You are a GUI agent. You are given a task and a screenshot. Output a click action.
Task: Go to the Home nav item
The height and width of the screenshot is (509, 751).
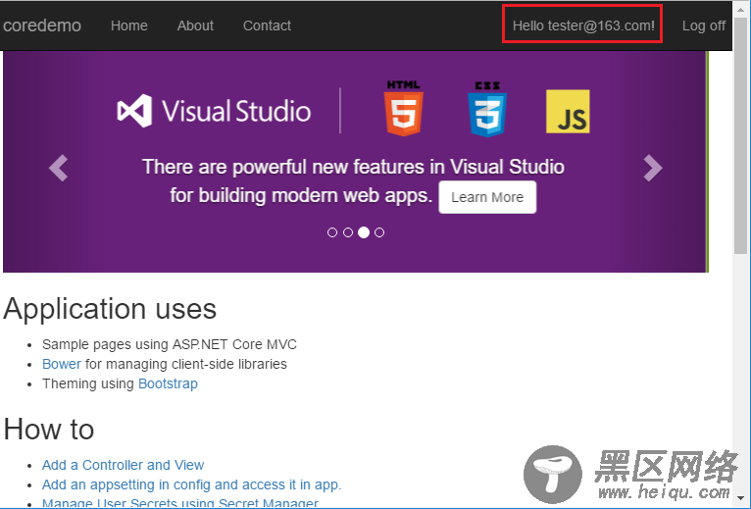pyautogui.click(x=128, y=25)
